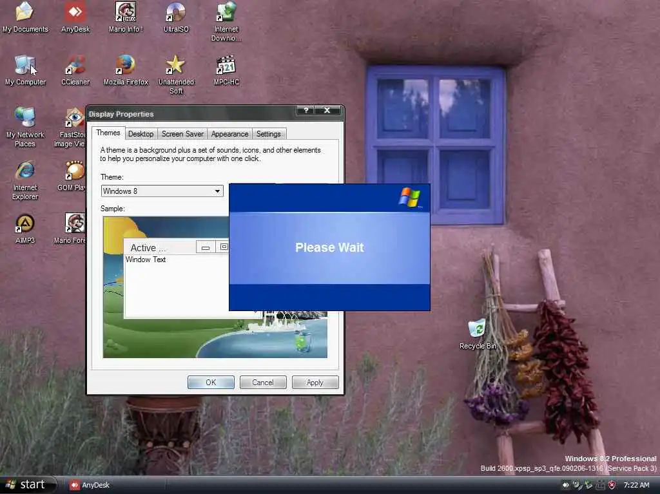
Task: Cancel the Display Properties dialog
Action: click(x=263, y=382)
